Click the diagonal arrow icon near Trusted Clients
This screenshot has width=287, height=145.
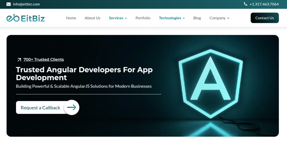pyautogui.click(x=19, y=60)
